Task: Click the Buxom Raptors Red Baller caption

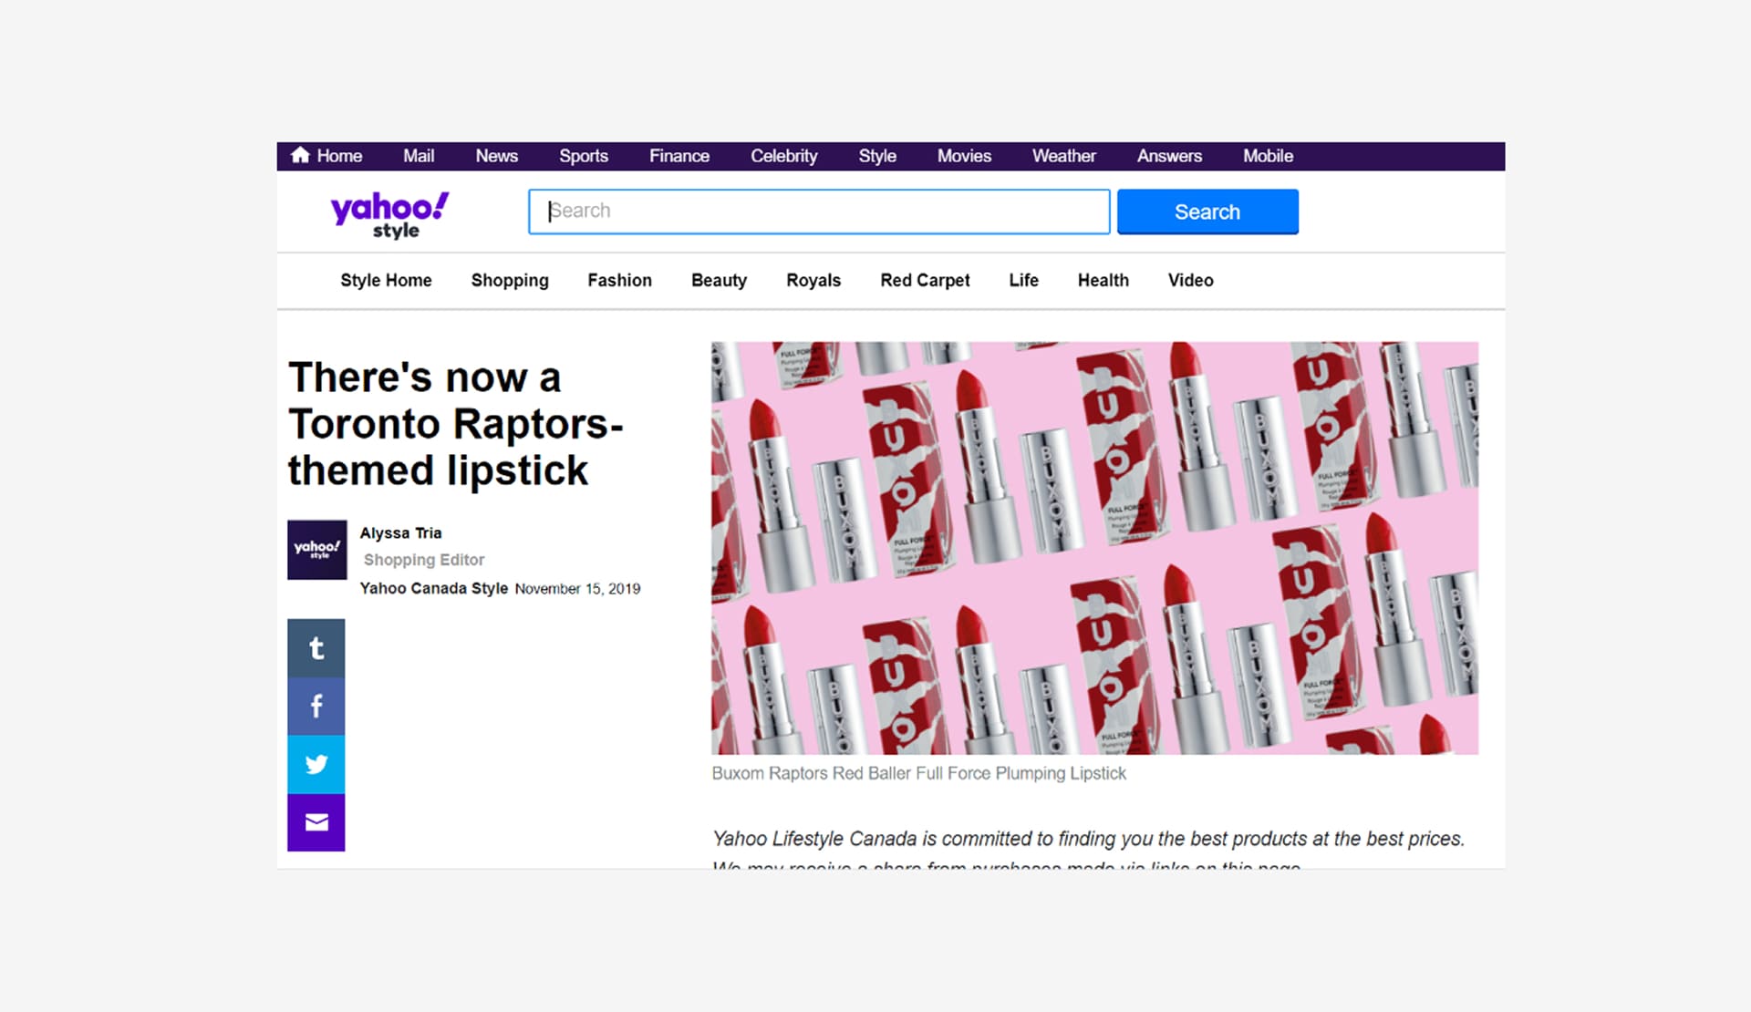Action: [x=918, y=773]
